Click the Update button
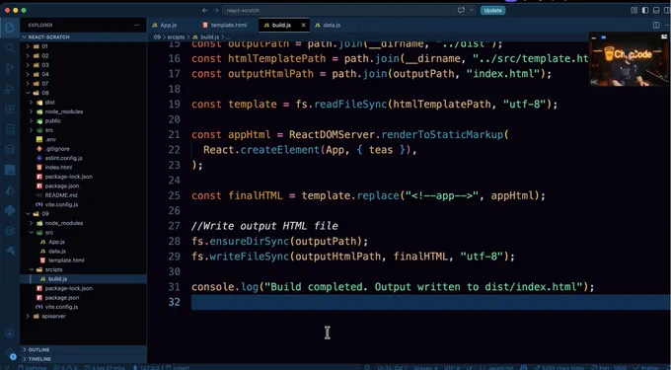This screenshot has height=370, width=671. pyautogui.click(x=492, y=10)
